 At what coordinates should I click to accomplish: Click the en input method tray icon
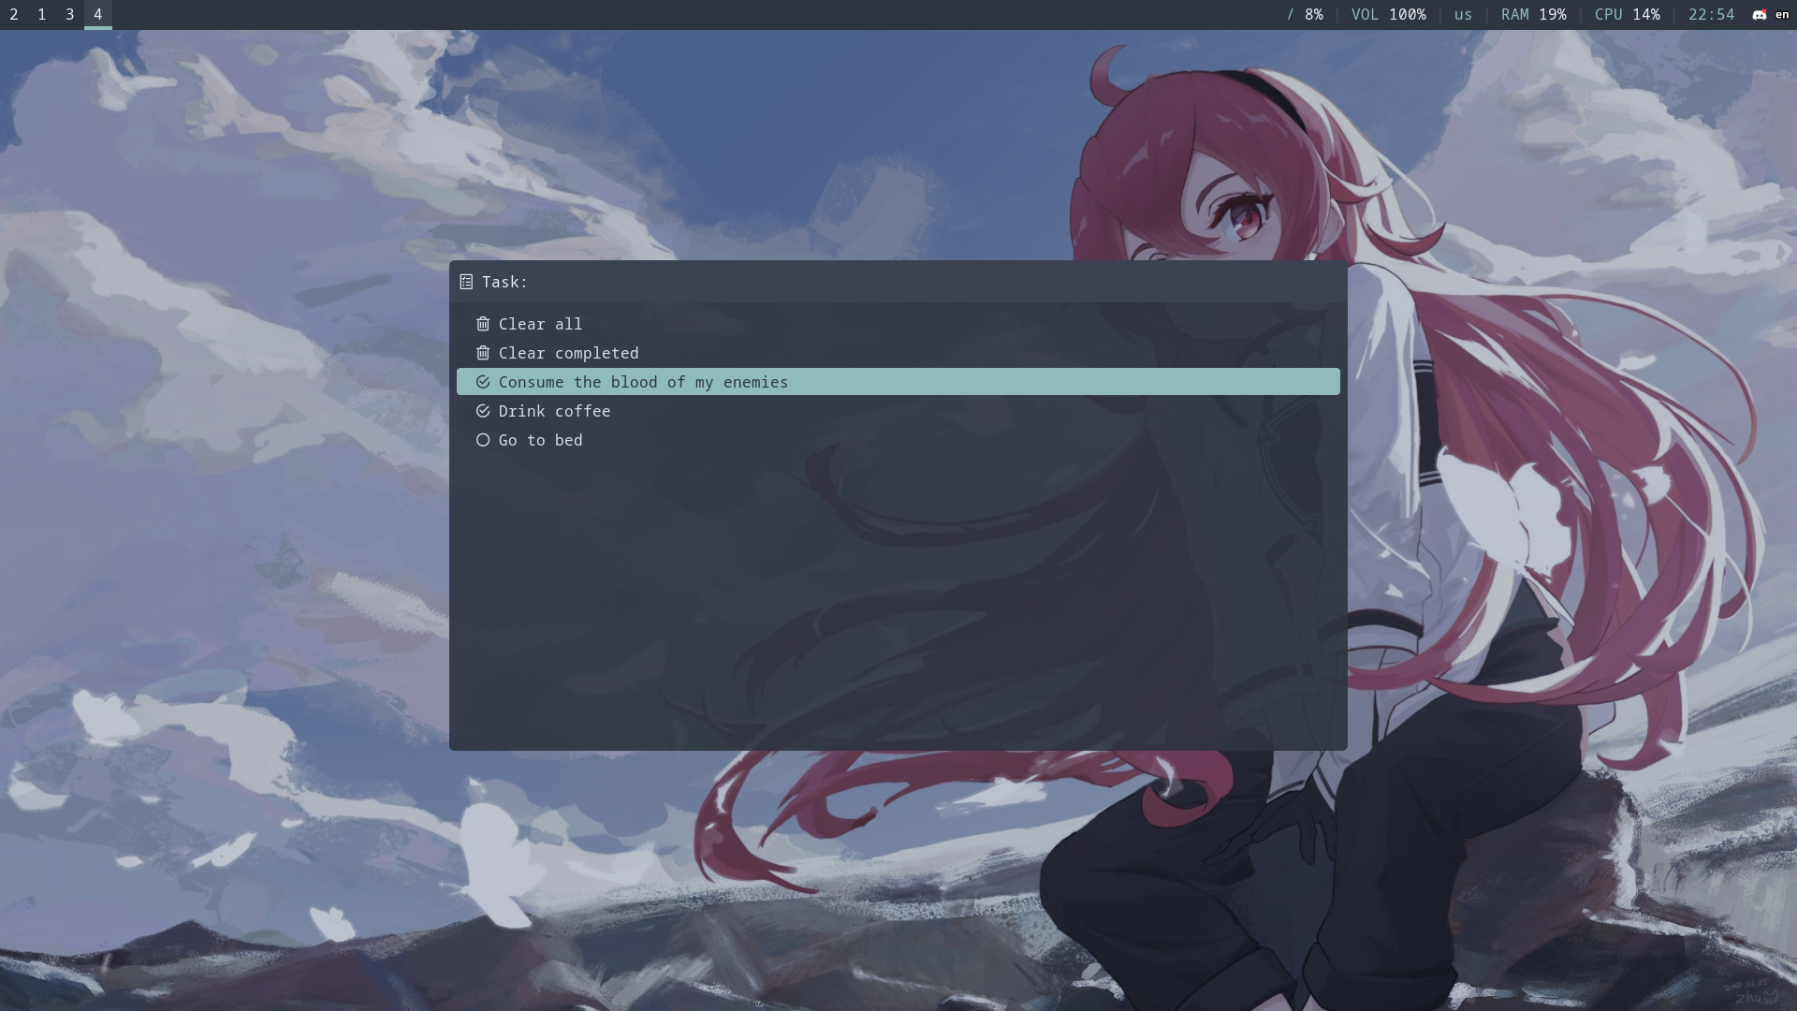(1782, 15)
